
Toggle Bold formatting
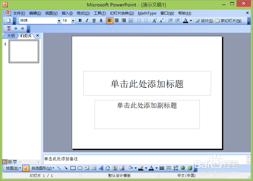pyautogui.click(x=80, y=21)
